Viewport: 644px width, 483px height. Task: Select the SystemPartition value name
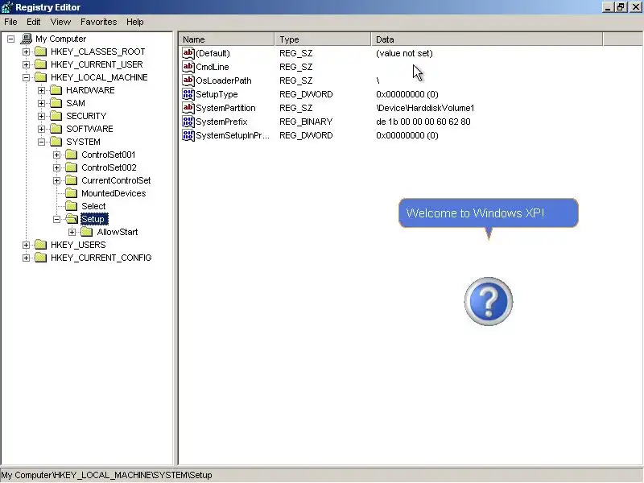[225, 108]
